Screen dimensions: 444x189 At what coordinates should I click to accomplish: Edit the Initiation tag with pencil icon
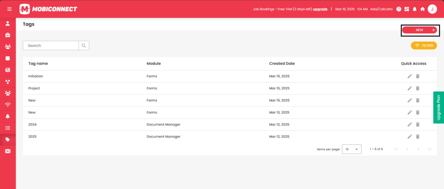409,76
